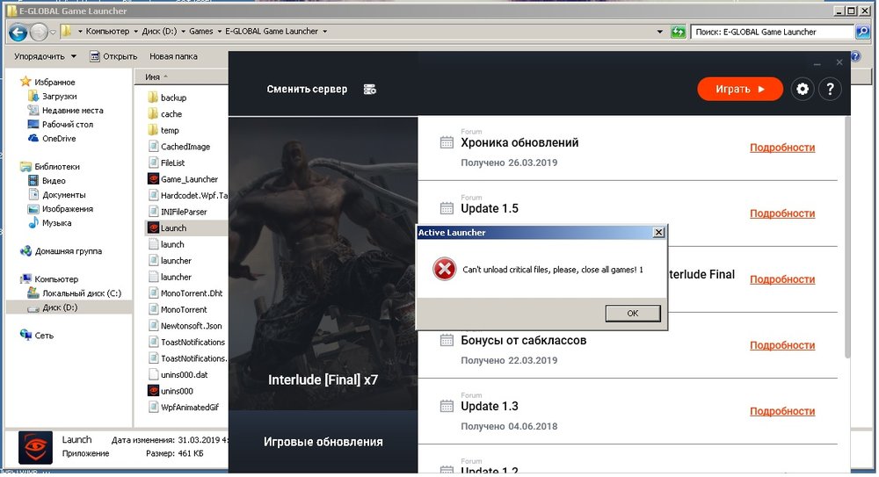Select the Game_Launcher file icon

152,179
